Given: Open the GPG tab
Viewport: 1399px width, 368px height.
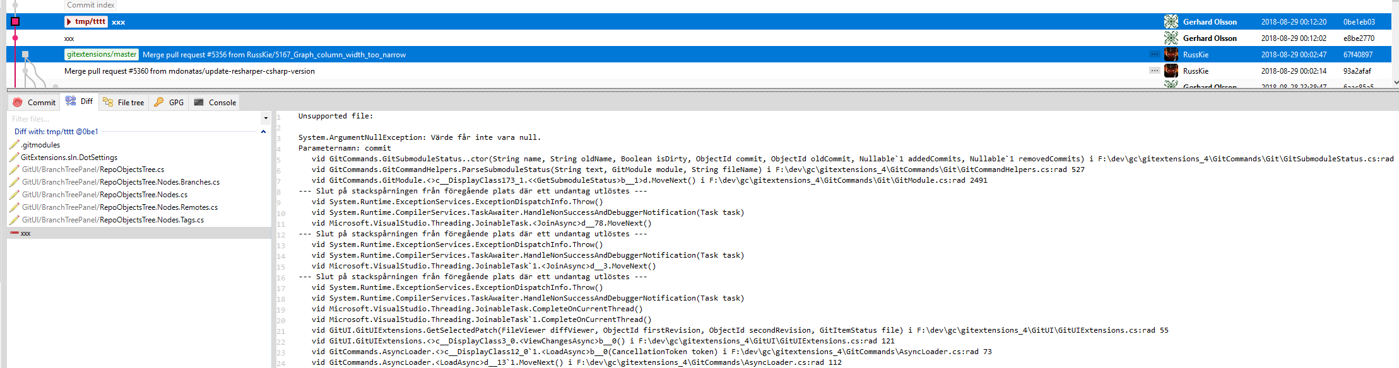Looking at the screenshot, I should [169, 102].
